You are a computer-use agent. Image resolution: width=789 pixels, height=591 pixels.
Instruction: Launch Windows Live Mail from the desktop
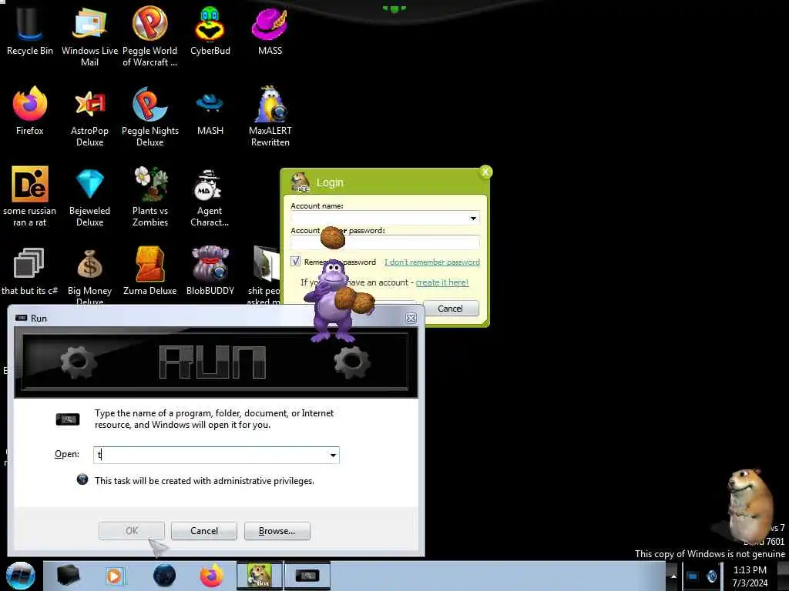(89, 35)
